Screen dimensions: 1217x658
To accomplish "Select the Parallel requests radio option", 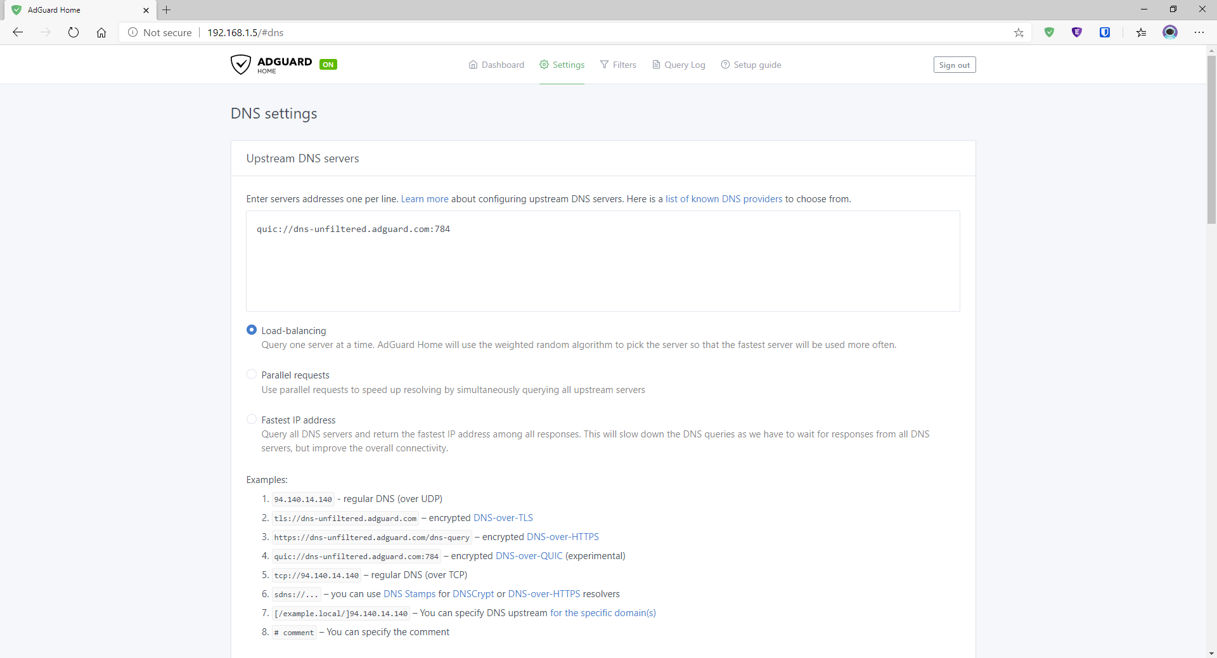I will (252, 375).
